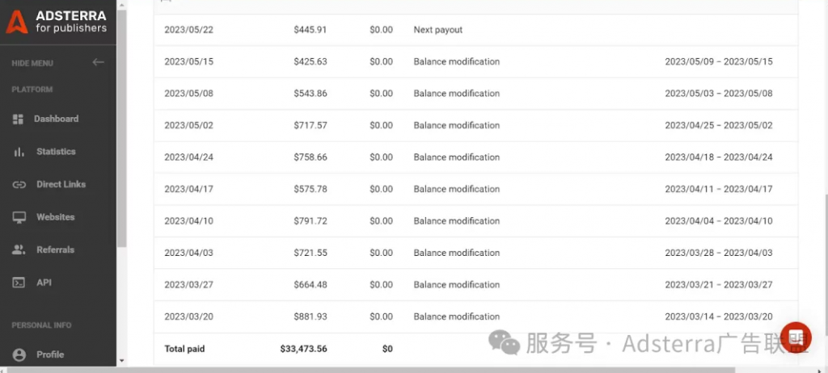Click the $425.63 amount
The height and width of the screenshot is (373, 828).
tap(310, 61)
